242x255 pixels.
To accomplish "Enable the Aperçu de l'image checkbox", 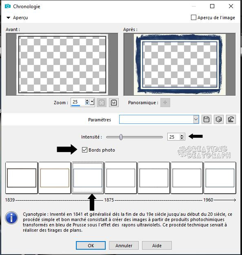I will coord(193,18).
